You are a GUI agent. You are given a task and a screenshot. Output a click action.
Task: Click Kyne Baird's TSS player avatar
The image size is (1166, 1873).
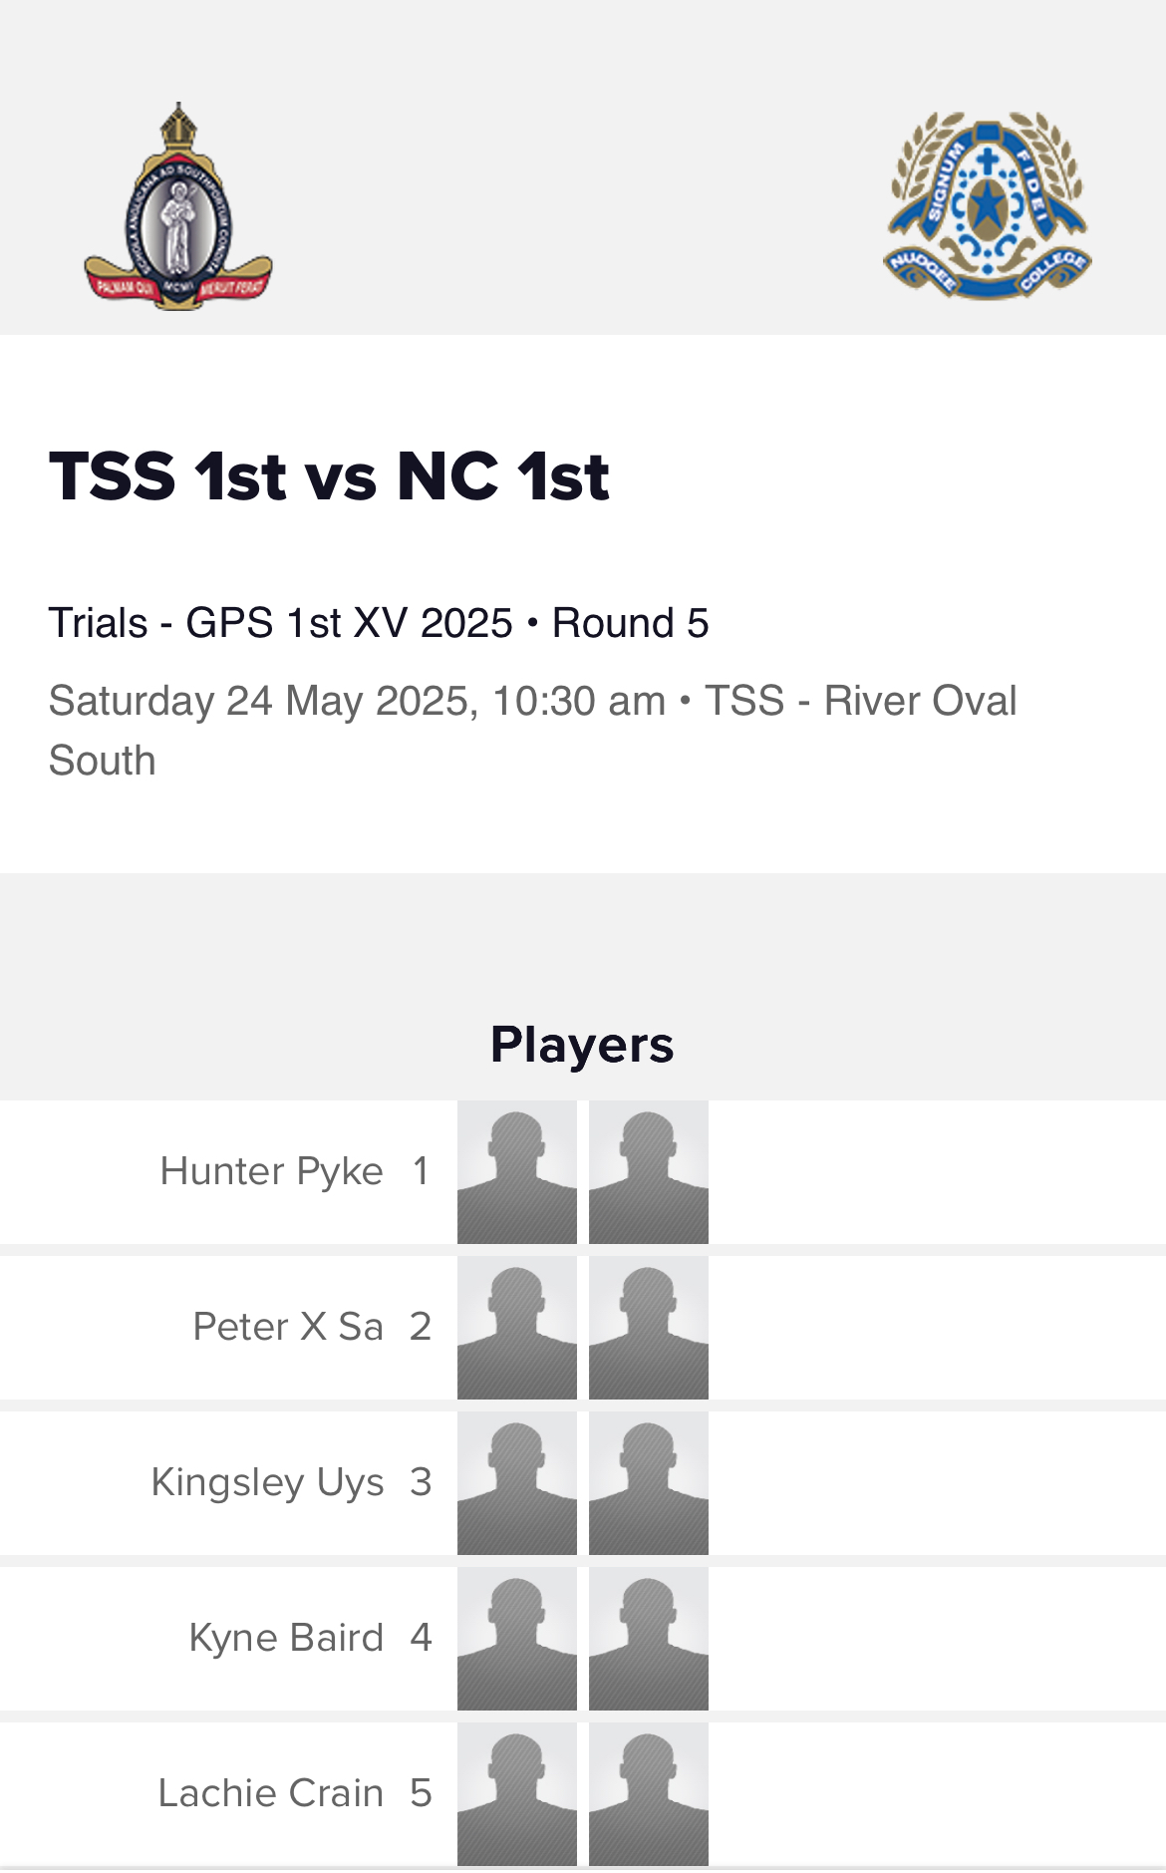[517, 1639]
